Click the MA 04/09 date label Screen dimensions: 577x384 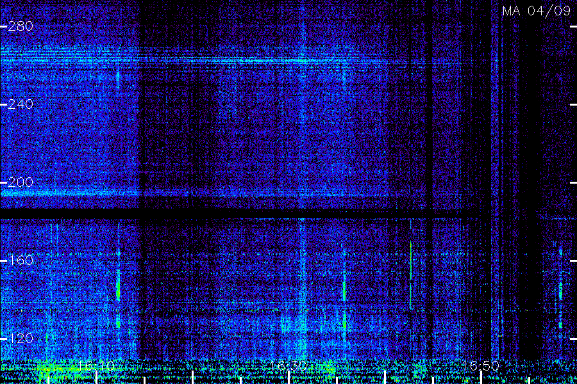pyautogui.click(x=537, y=11)
